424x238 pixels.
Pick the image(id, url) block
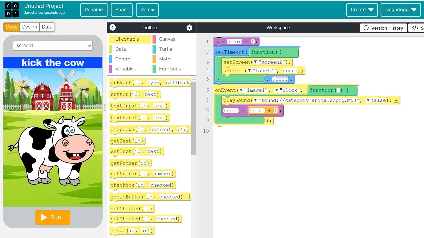pos(132,231)
